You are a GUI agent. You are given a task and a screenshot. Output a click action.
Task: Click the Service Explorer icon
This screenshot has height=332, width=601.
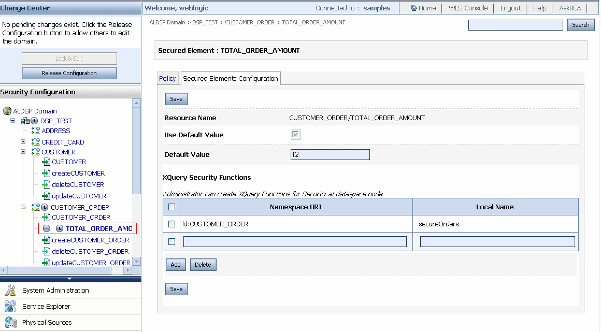pyautogui.click(x=10, y=306)
